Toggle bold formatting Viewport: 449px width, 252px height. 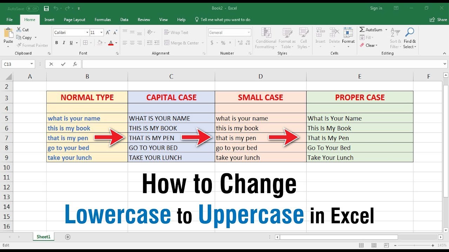click(x=56, y=42)
